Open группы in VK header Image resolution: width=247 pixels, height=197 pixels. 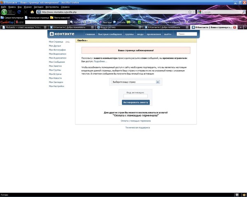coord(129,34)
